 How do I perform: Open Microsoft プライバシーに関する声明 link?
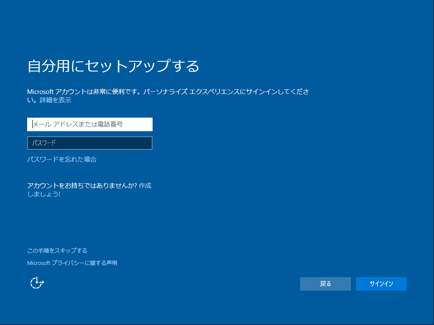coord(72,263)
